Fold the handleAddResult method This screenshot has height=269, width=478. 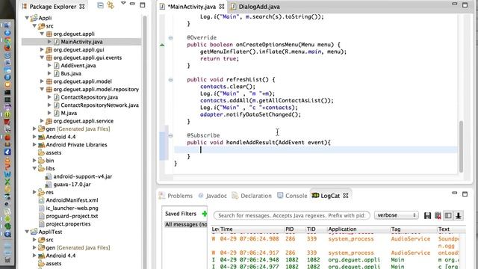171,135
